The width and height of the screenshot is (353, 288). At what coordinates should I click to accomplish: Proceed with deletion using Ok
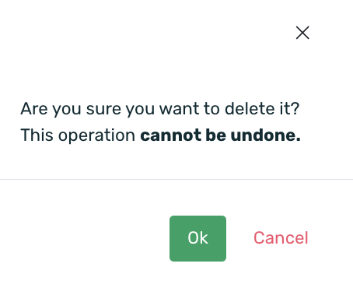pos(197,238)
